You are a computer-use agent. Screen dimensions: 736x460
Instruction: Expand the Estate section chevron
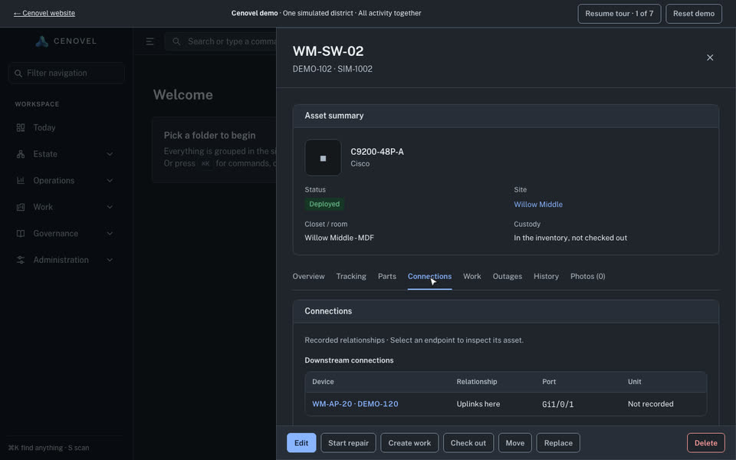pos(110,154)
